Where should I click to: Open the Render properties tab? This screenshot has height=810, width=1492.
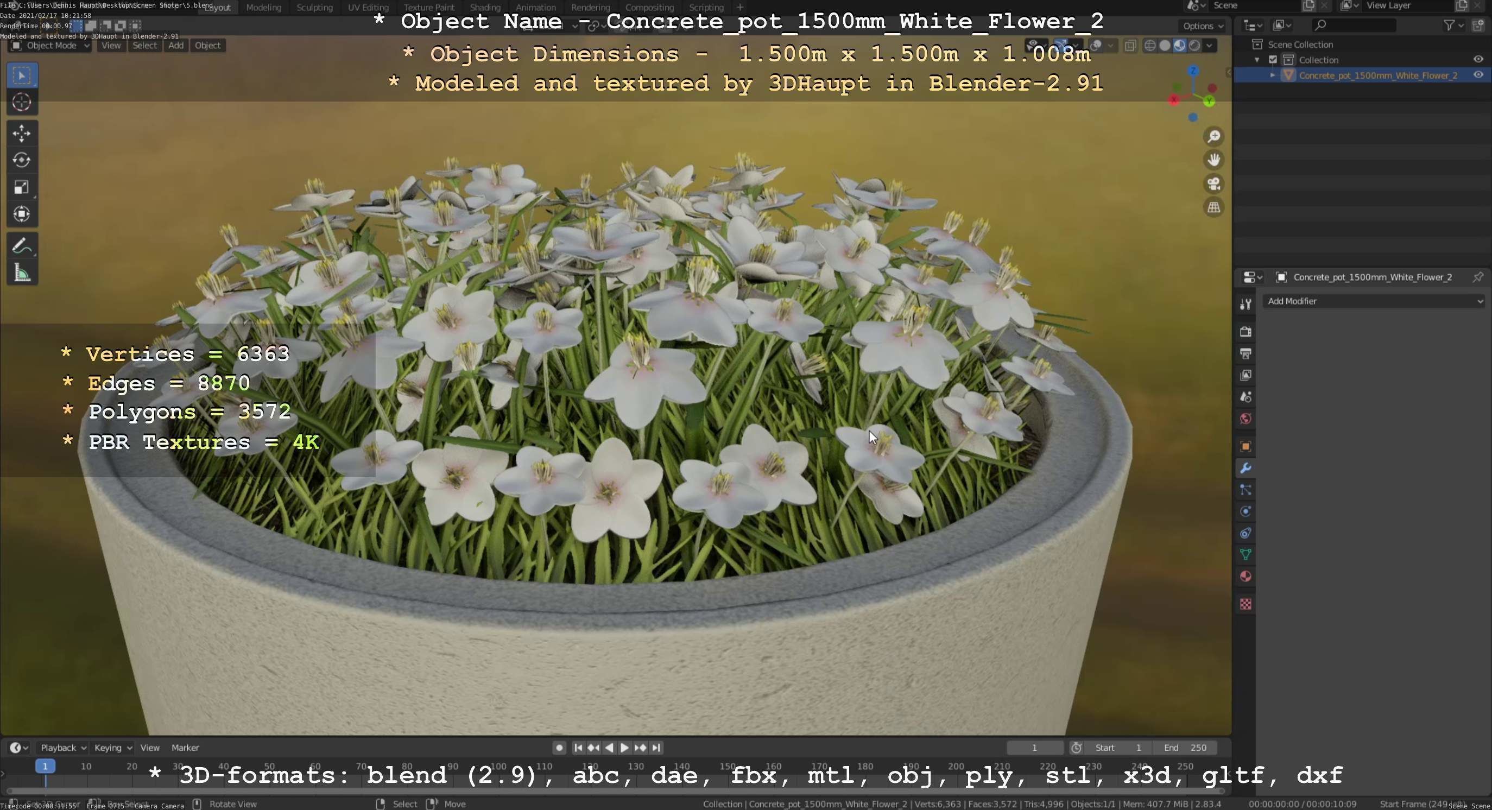coord(1246,332)
